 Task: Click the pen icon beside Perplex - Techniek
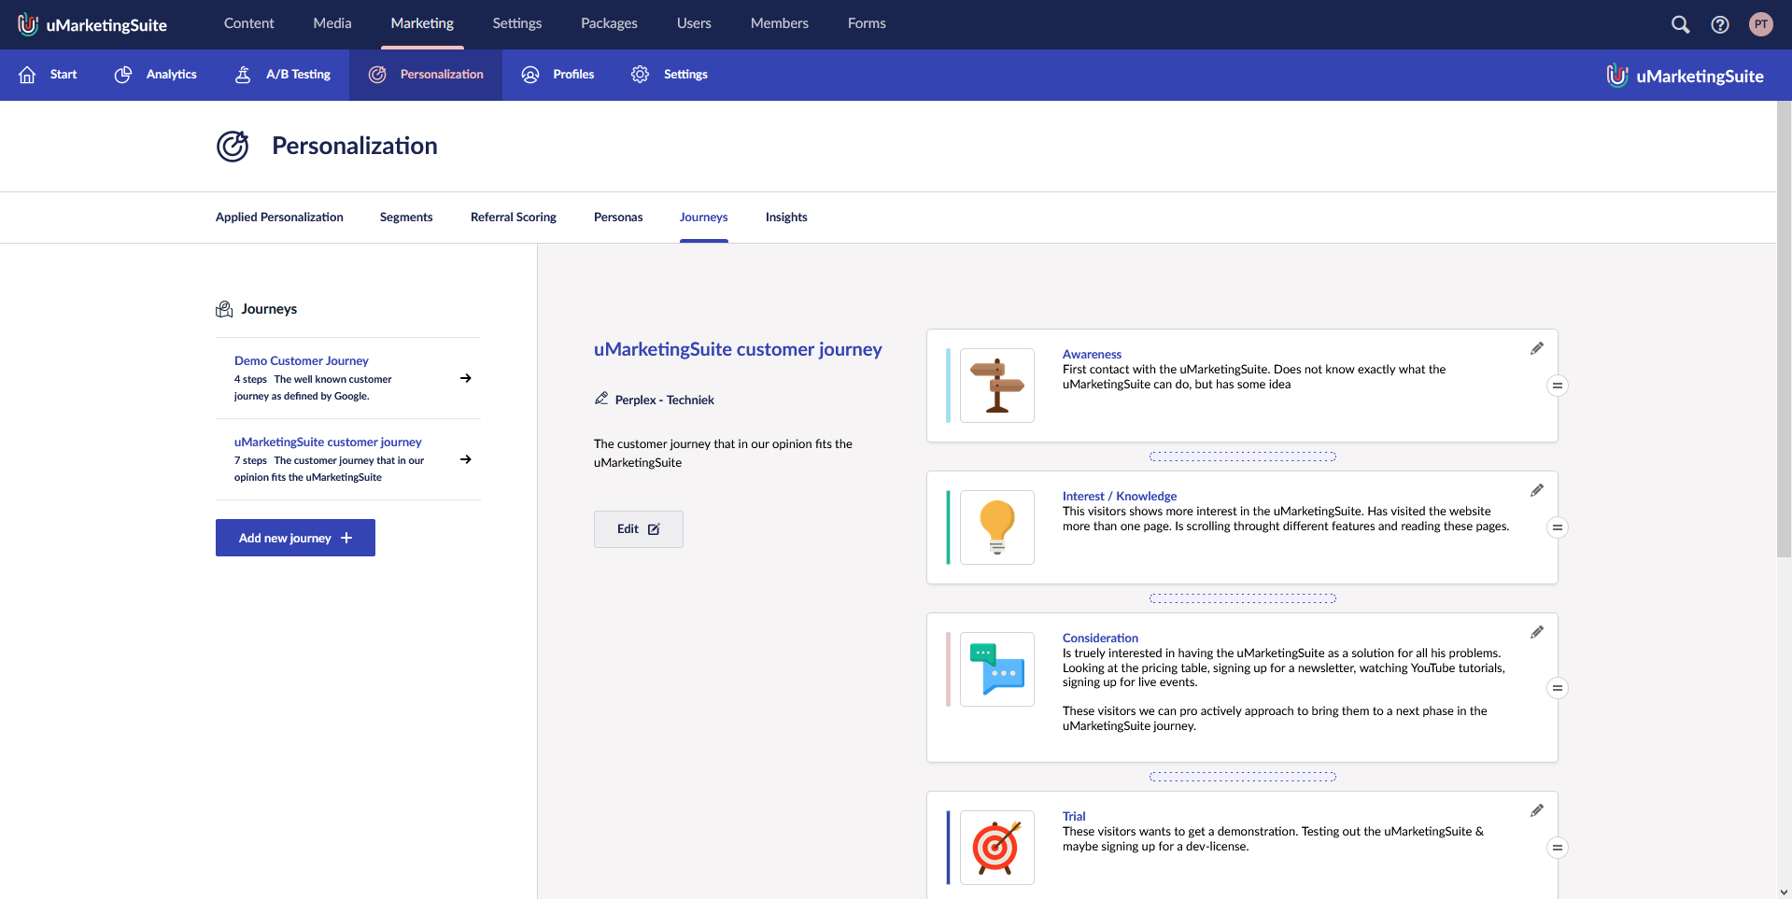point(601,399)
